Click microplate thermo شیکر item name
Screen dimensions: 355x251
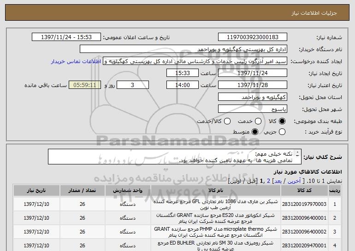click(216, 232)
